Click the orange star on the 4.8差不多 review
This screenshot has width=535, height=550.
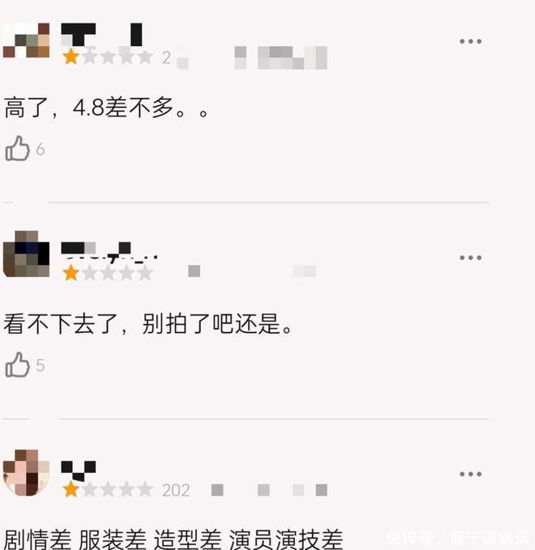click(71, 57)
